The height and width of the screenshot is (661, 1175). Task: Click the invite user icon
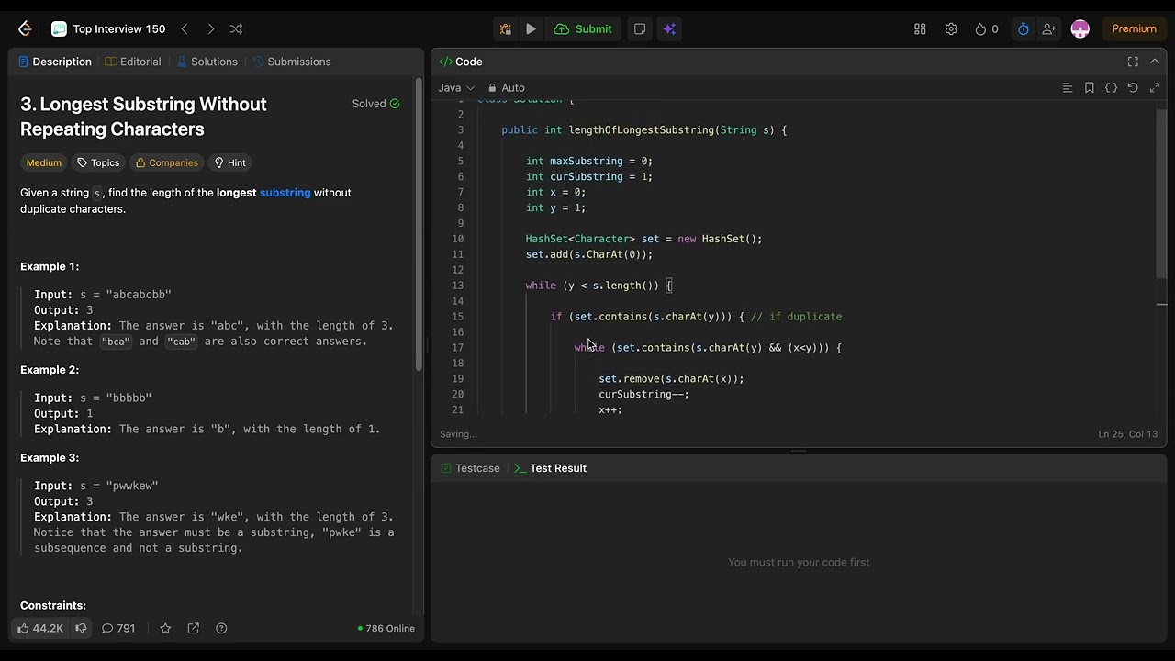[x=1048, y=28]
